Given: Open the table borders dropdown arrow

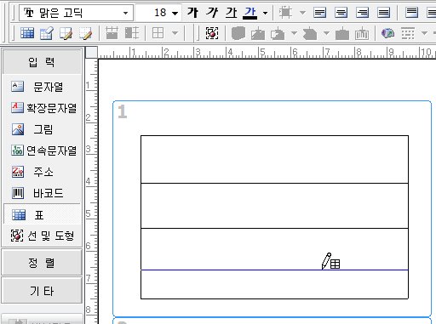Looking at the screenshot, I should pos(175,33).
